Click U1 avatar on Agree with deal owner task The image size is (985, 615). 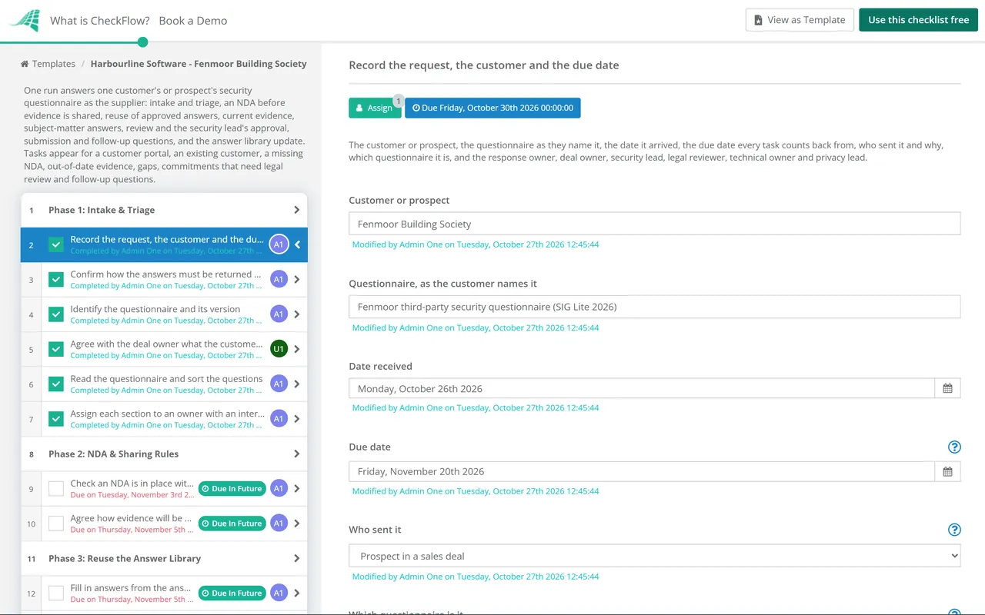click(279, 349)
